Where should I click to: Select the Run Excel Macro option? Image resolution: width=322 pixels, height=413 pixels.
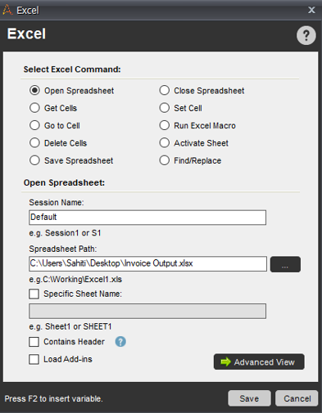pos(165,125)
